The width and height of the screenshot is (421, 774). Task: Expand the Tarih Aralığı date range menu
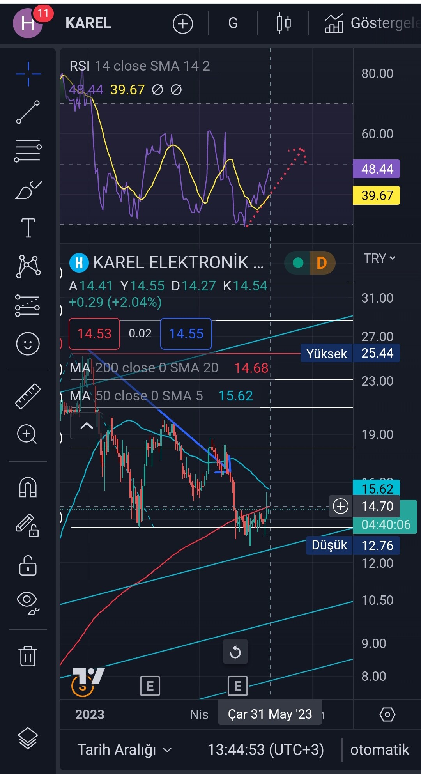124,749
